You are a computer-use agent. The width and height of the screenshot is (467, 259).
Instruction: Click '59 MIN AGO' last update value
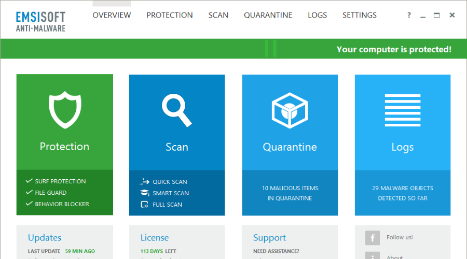pyautogui.click(x=80, y=251)
